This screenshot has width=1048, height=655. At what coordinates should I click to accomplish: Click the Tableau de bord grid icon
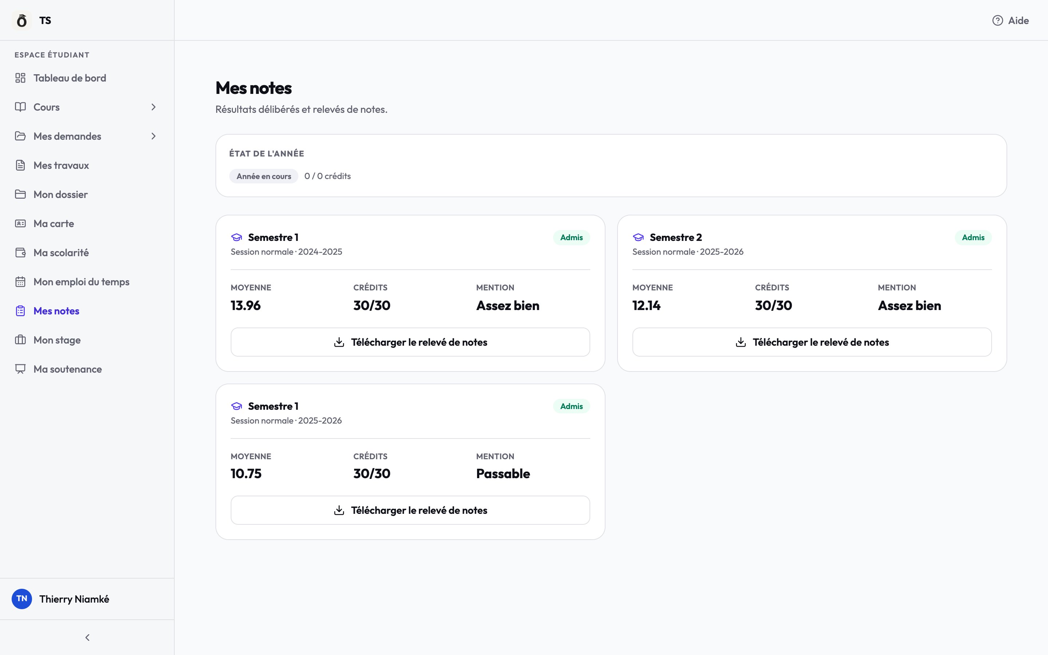point(20,78)
